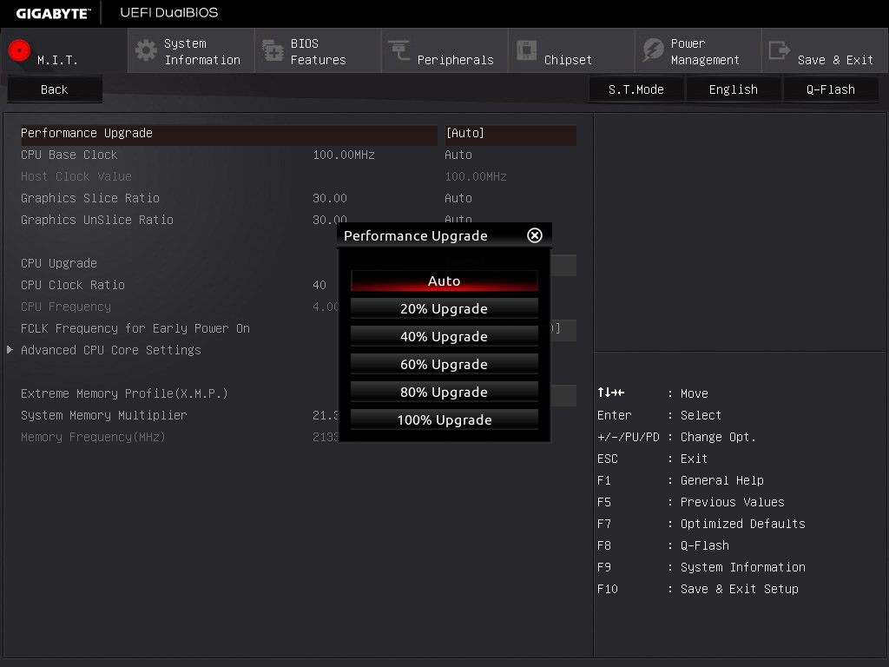Select the M.I.T. tab
This screenshot has width=889, height=667.
64,51
